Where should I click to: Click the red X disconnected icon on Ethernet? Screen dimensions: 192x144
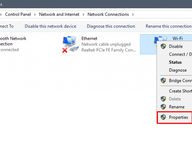point(64,51)
